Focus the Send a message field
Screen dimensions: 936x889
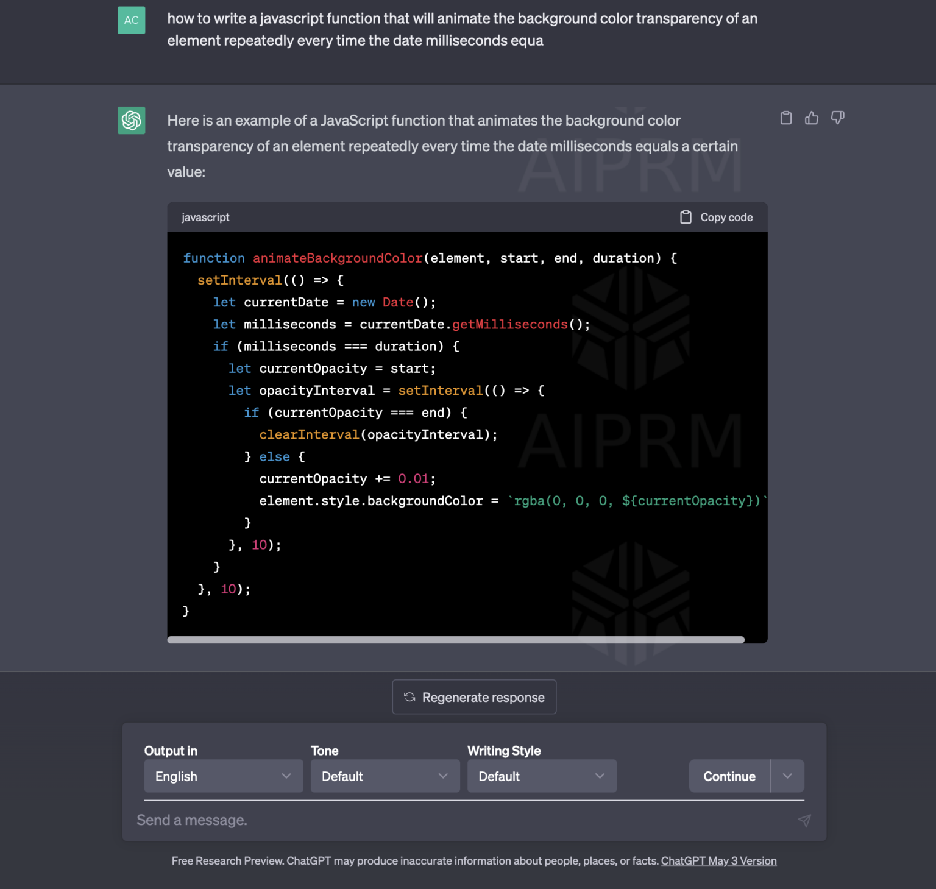[463, 820]
